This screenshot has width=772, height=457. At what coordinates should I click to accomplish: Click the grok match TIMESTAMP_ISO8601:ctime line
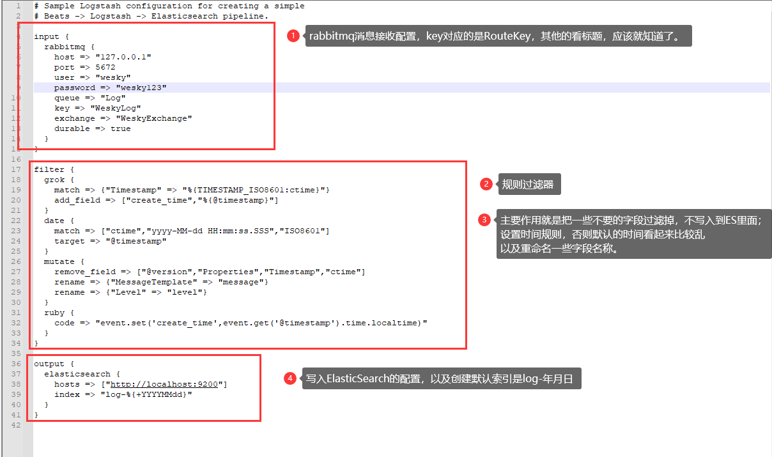point(192,190)
